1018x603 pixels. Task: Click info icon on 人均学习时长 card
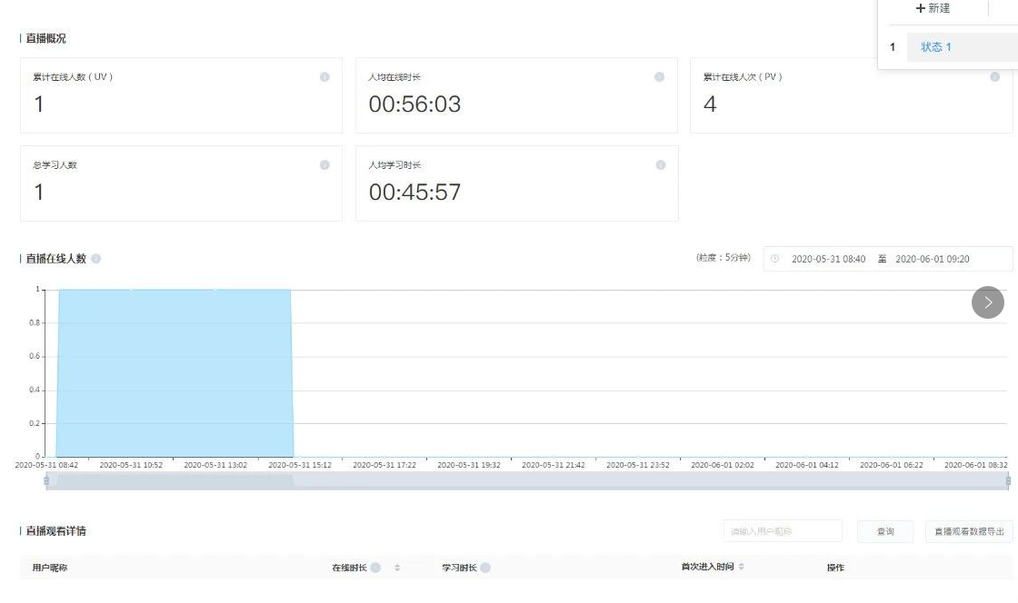(x=661, y=165)
